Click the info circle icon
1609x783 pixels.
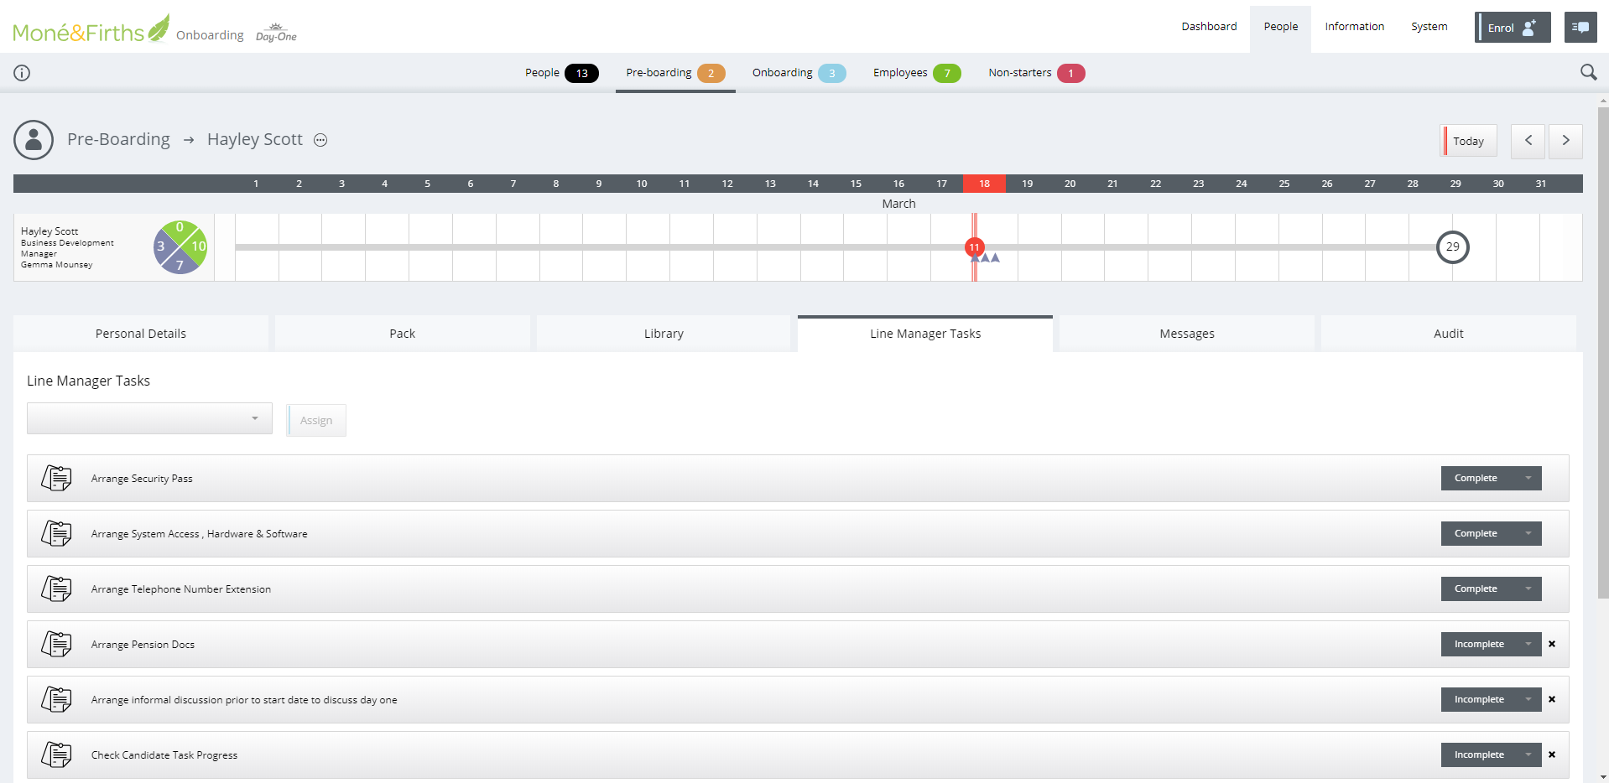pyautogui.click(x=22, y=73)
